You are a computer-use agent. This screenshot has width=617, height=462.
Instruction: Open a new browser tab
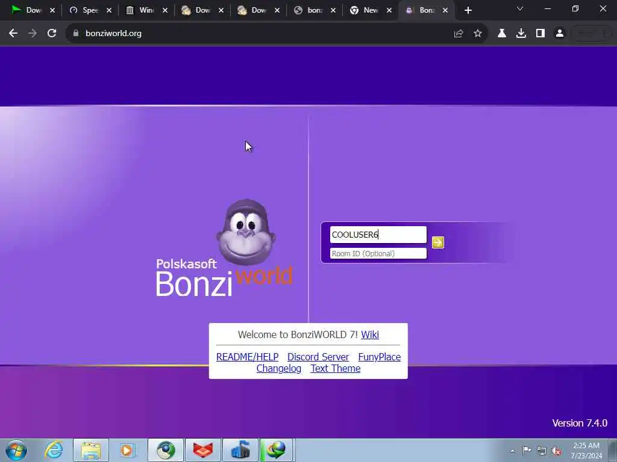[468, 11]
